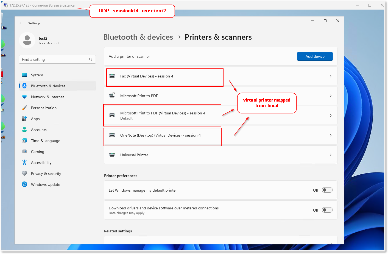Screen dimensions: 388x254
Task: Open Accessibility settings
Action: [x=41, y=162]
